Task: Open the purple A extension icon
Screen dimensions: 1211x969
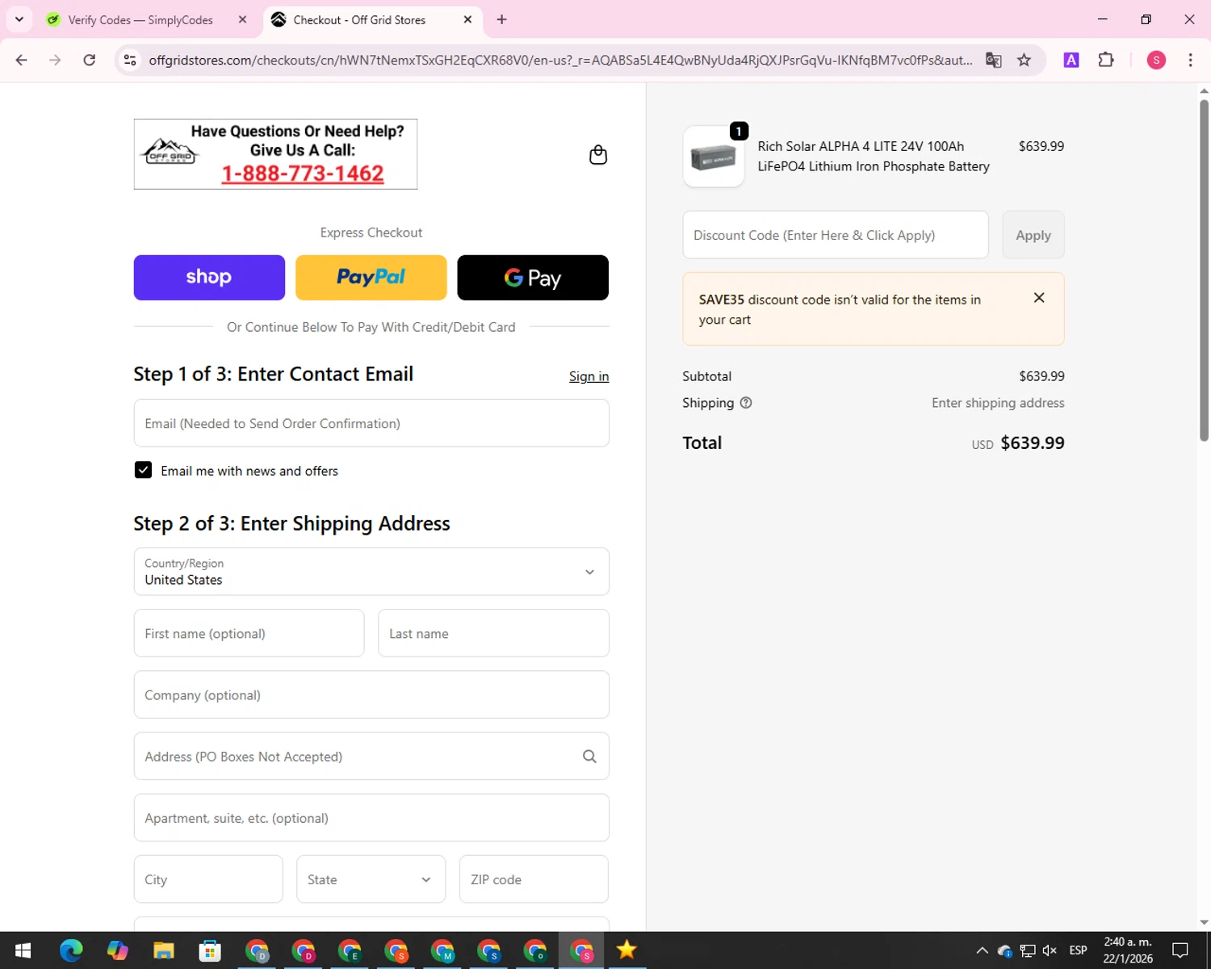Action: (x=1071, y=60)
